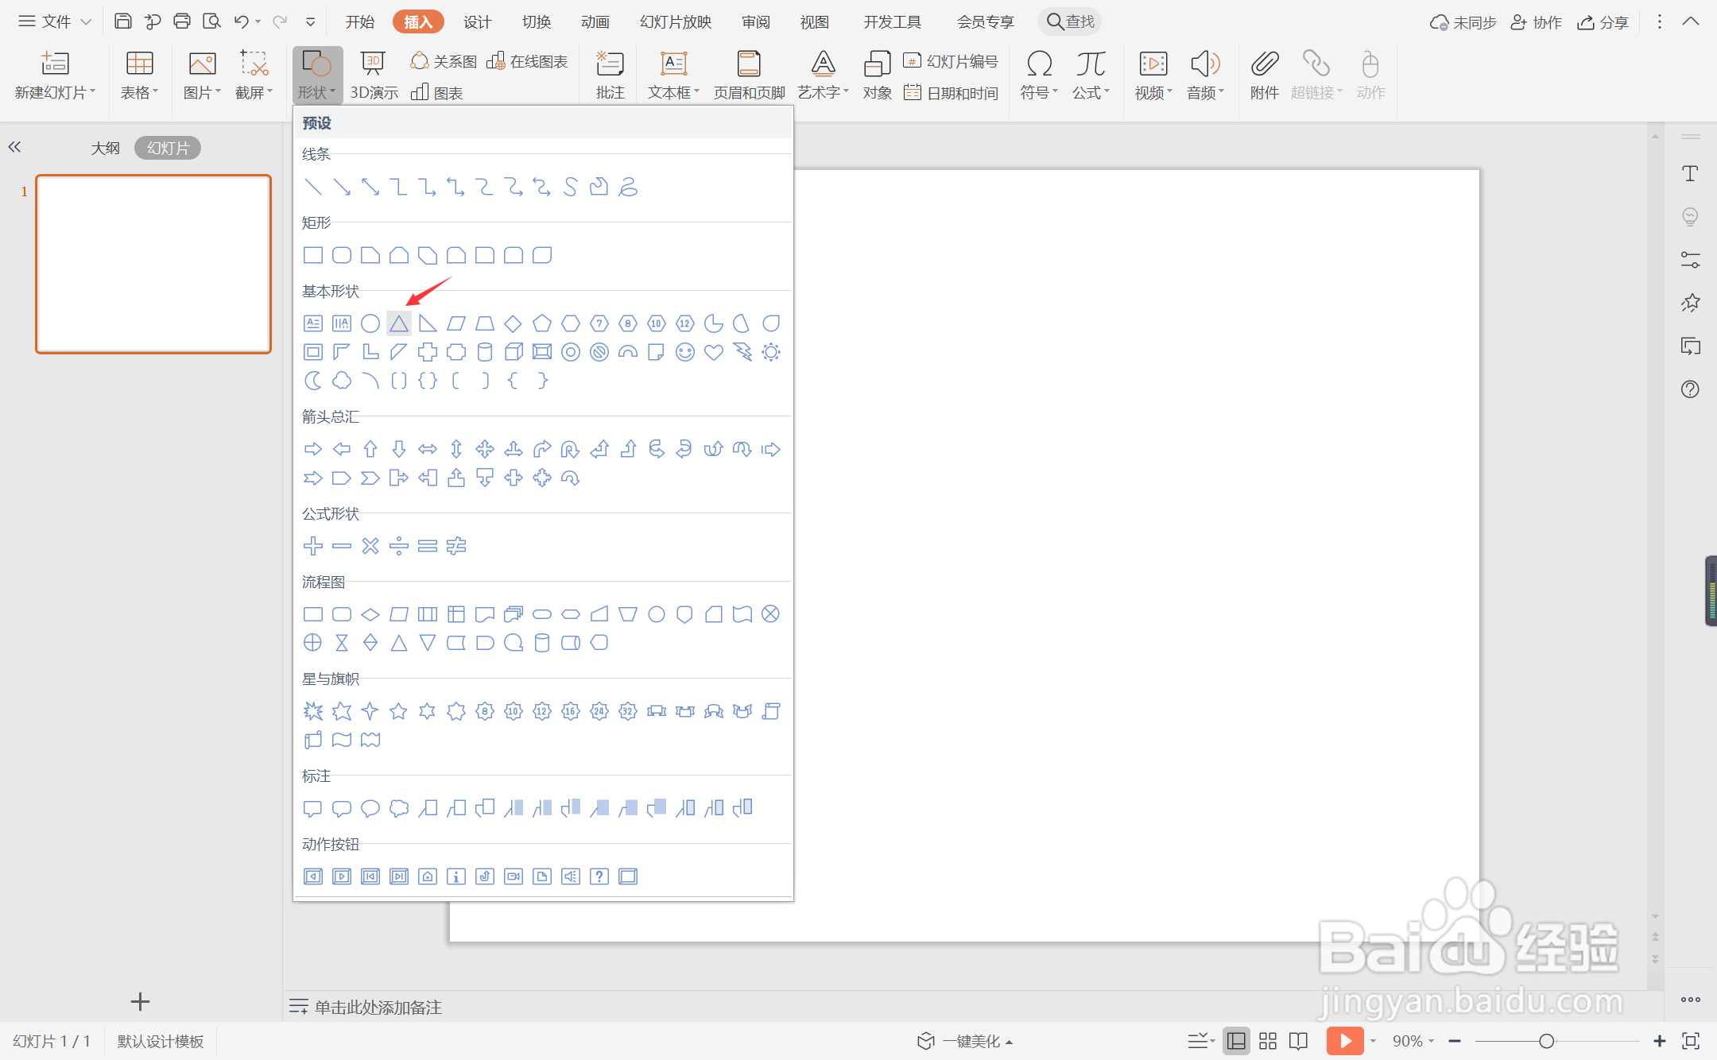Choose the right arrow block shape
Viewport: 1717px width, 1060px height.
[313, 449]
